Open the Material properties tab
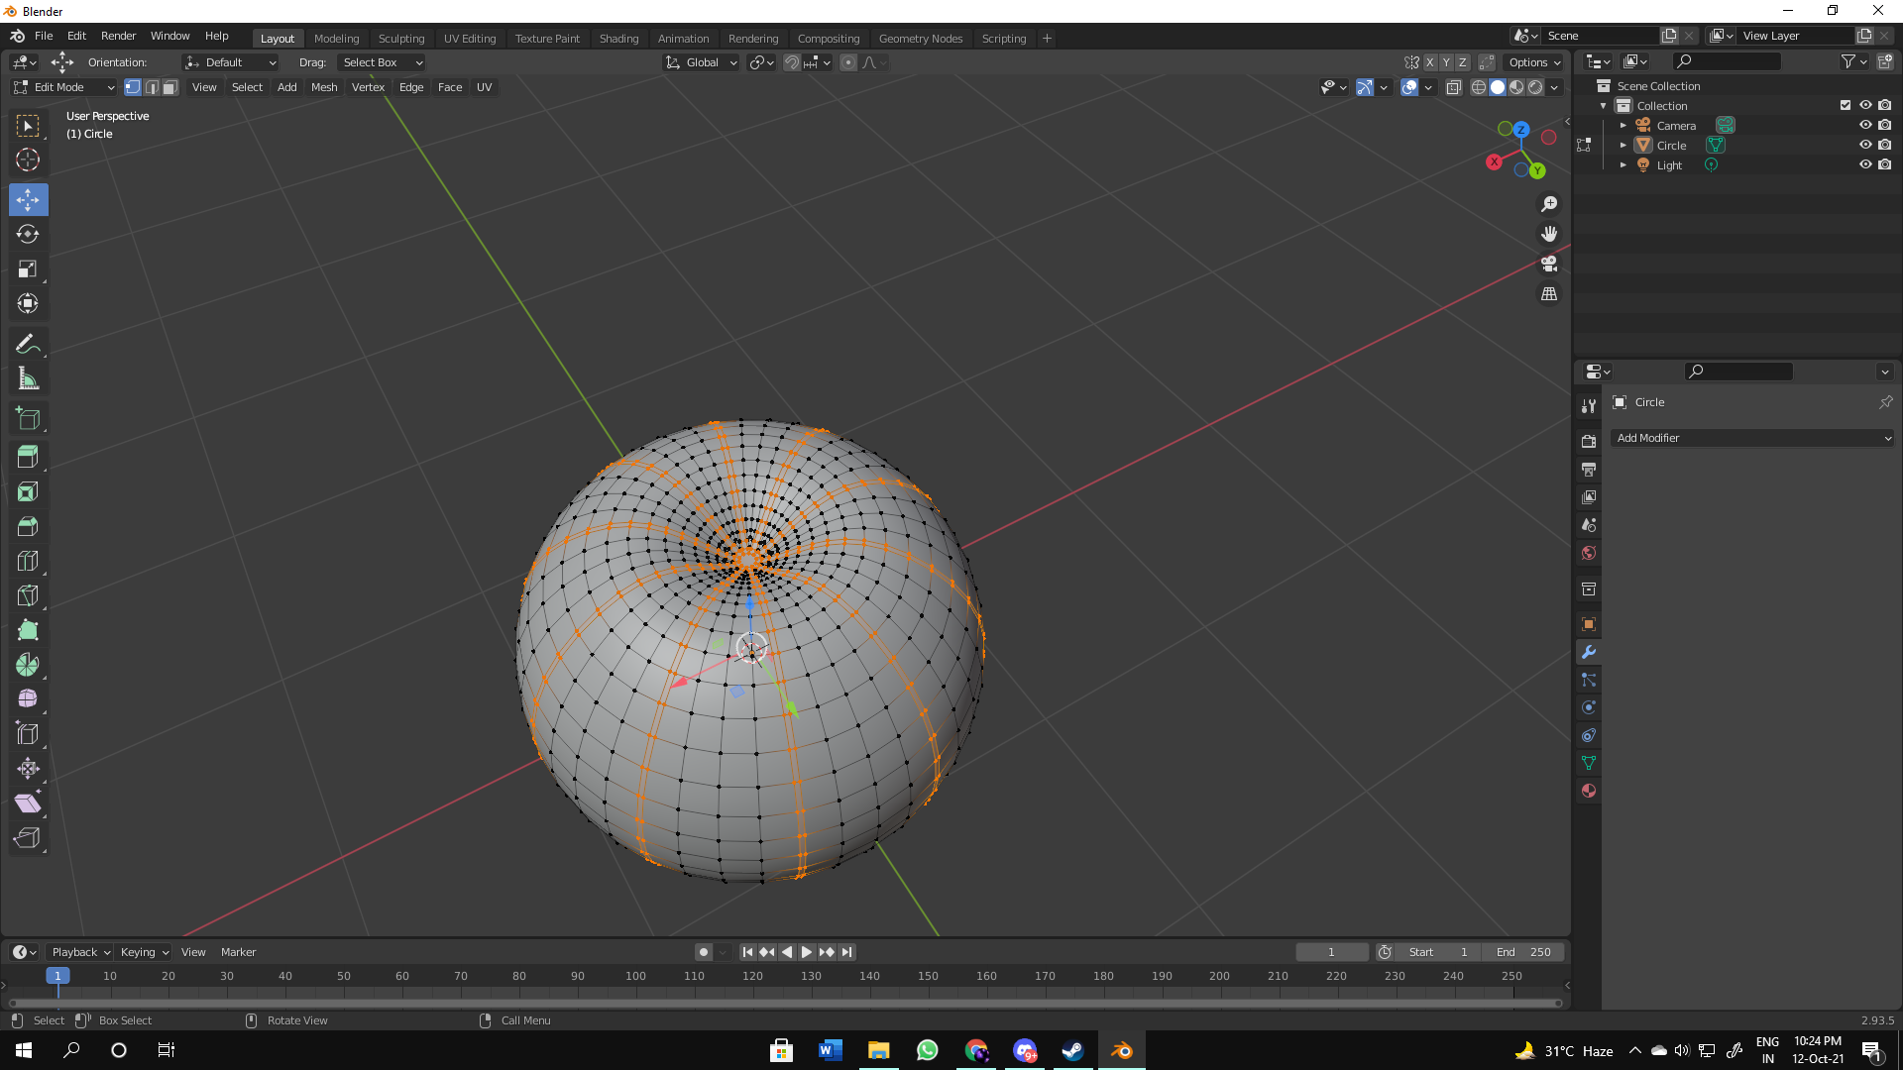The width and height of the screenshot is (1903, 1070). pos(1589,791)
